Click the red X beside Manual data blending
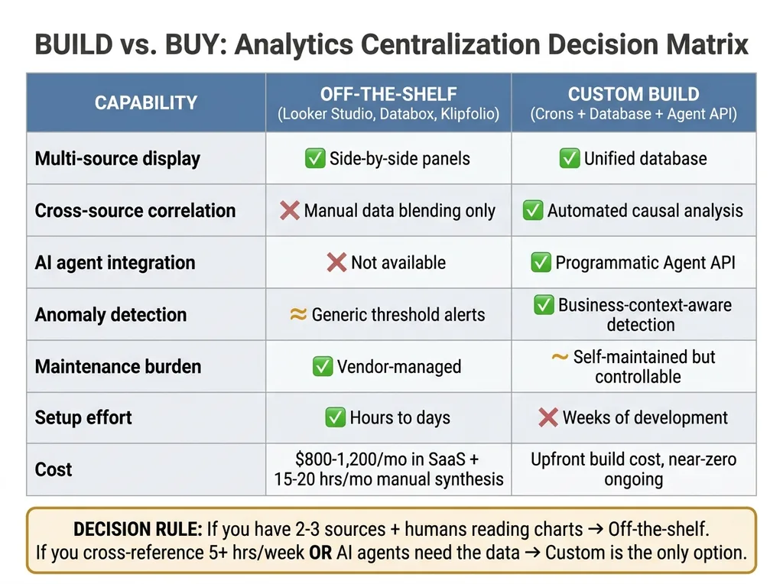The width and height of the screenshot is (783, 584). (290, 211)
